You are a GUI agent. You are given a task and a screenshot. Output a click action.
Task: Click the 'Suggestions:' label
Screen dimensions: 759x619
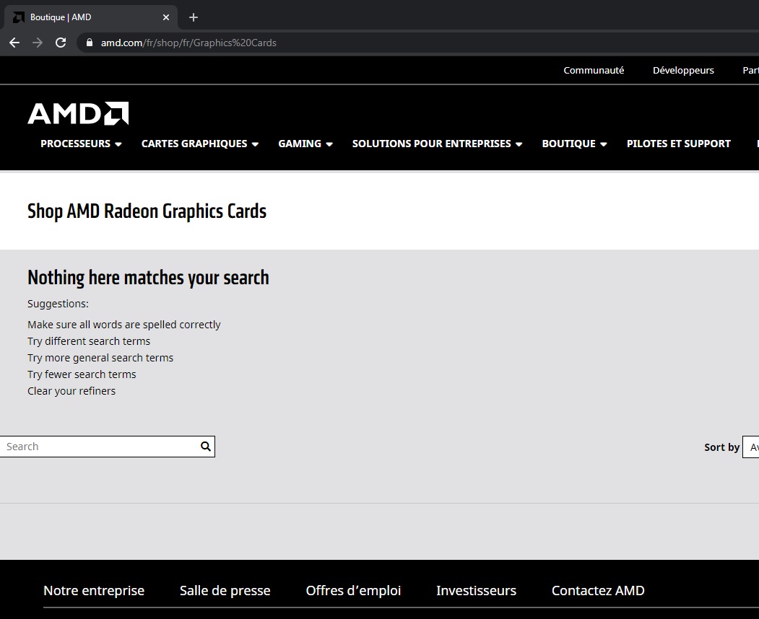pos(58,304)
